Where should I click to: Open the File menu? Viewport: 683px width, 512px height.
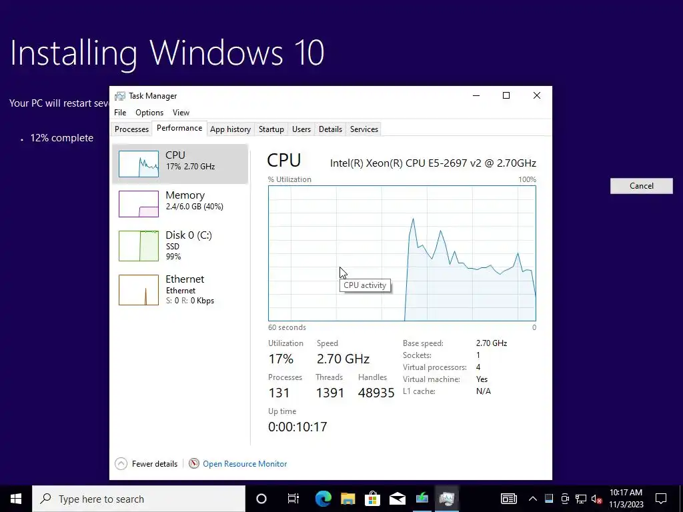point(120,112)
